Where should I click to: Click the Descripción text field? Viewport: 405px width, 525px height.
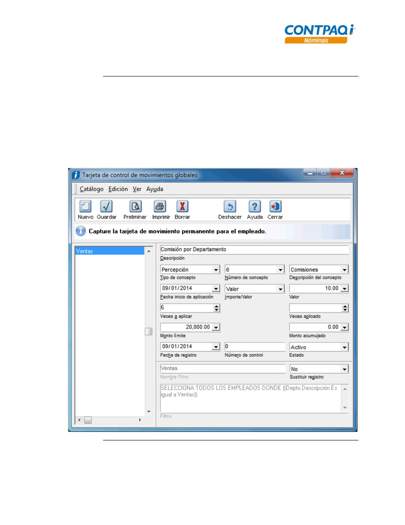254,250
